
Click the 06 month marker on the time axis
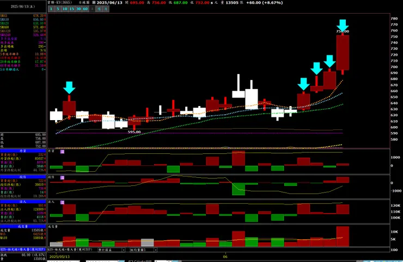tap(225, 257)
